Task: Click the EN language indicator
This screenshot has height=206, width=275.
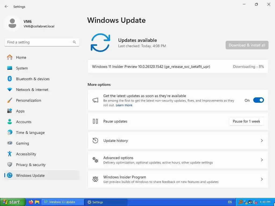Action: (230, 202)
